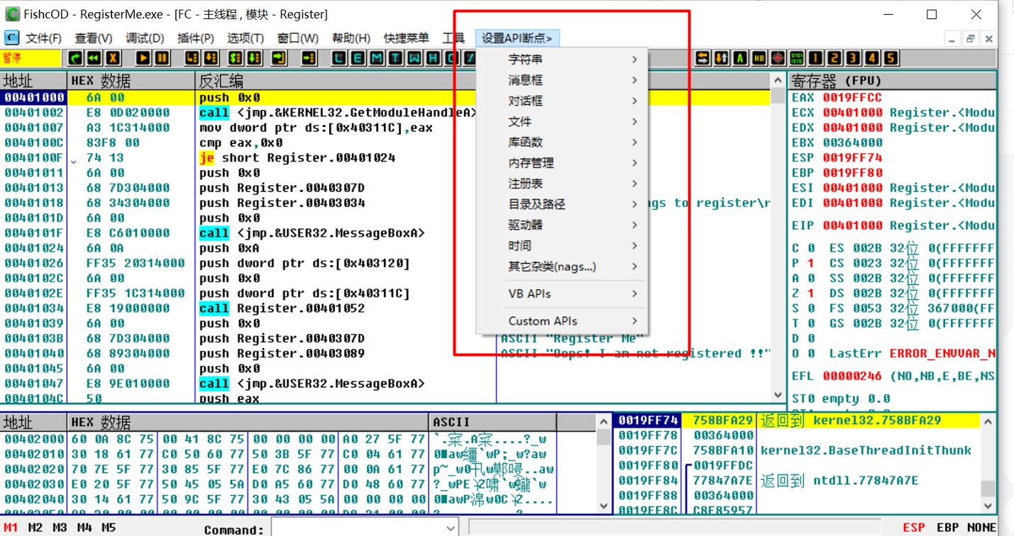This screenshot has width=1014, height=536.
Task: Open the 注册表 menu entry
Action: pos(562,184)
